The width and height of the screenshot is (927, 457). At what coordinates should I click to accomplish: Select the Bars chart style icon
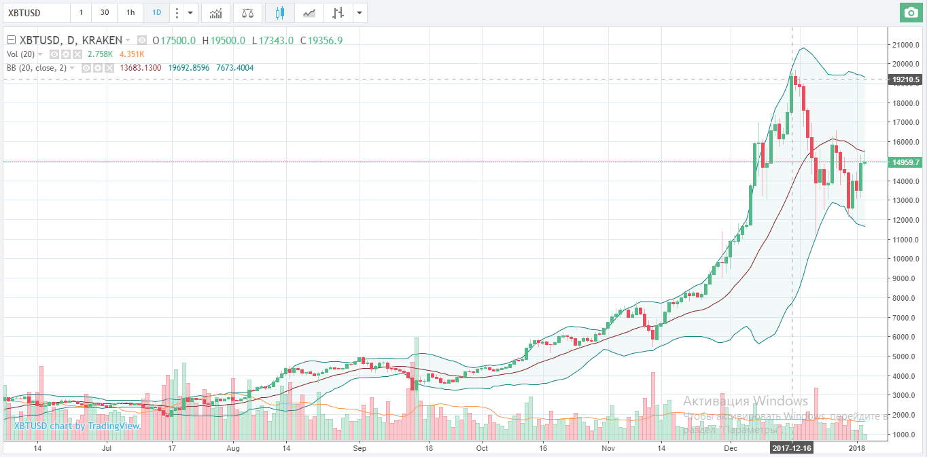(338, 13)
